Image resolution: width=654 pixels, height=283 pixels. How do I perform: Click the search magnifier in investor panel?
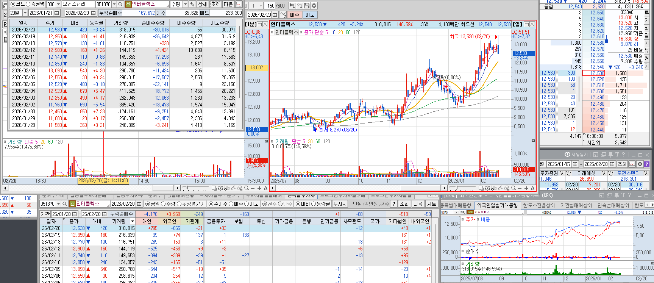tap(65, 204)
